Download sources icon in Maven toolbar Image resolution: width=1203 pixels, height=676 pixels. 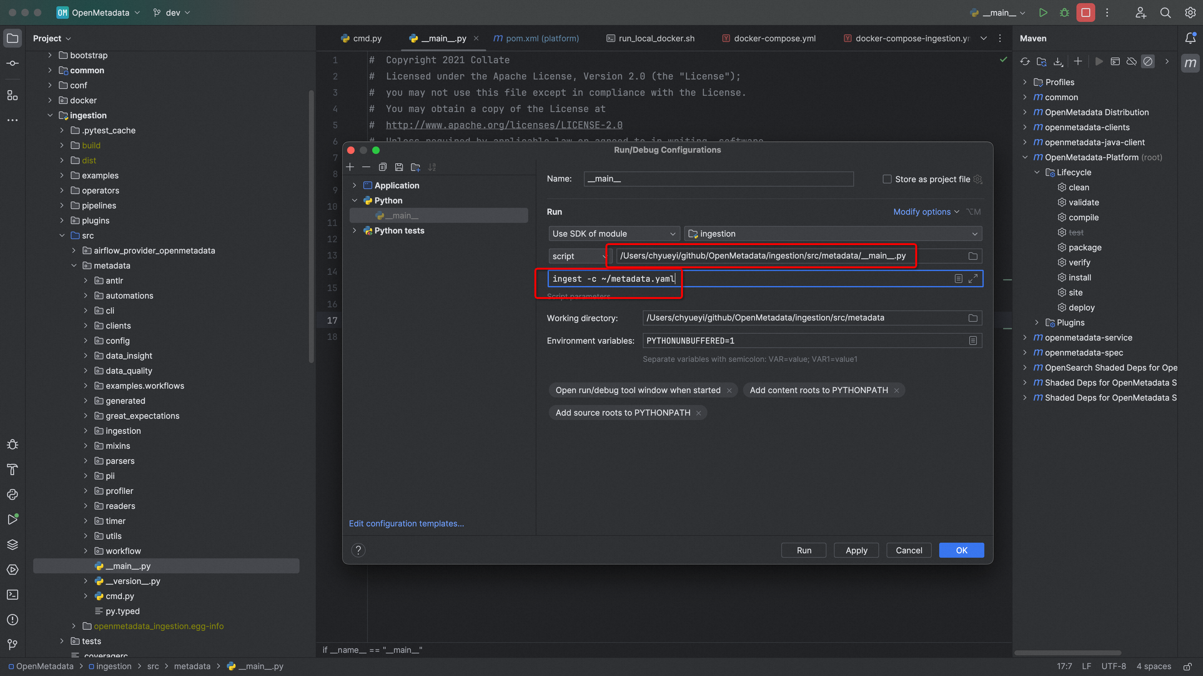[1058, 62]
